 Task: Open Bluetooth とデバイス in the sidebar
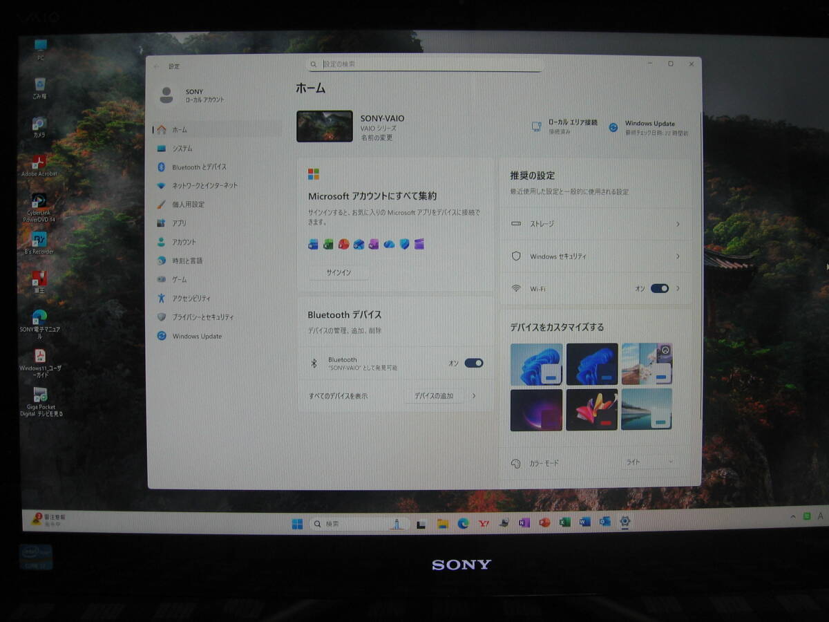tap(217, 167)
